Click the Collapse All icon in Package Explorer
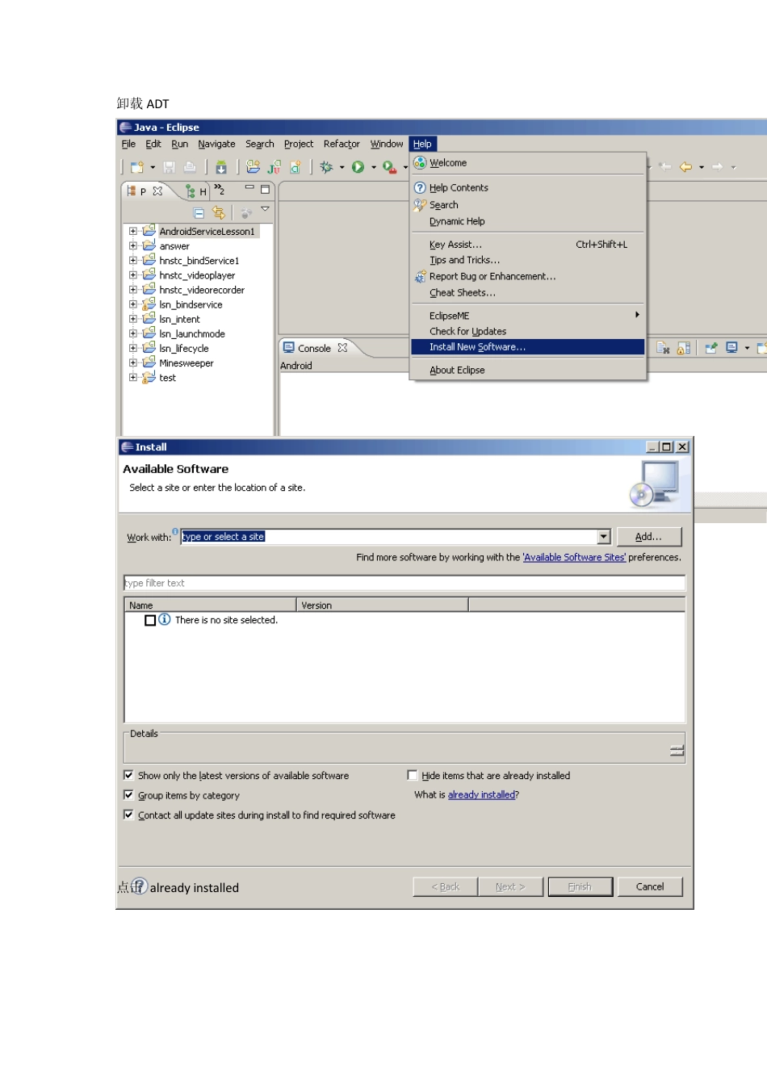Viewport: 767px width, 1085px height. [199, 213]
